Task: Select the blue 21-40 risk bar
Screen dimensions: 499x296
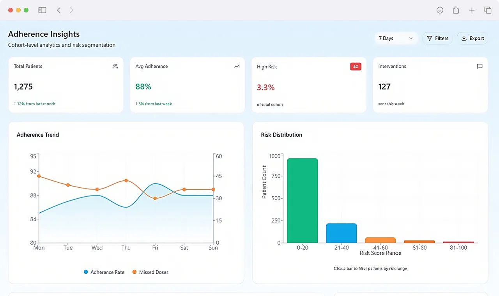Action: point(342,233)
